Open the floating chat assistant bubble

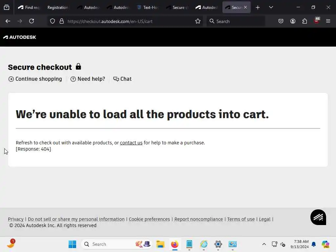tap(318, 217)
